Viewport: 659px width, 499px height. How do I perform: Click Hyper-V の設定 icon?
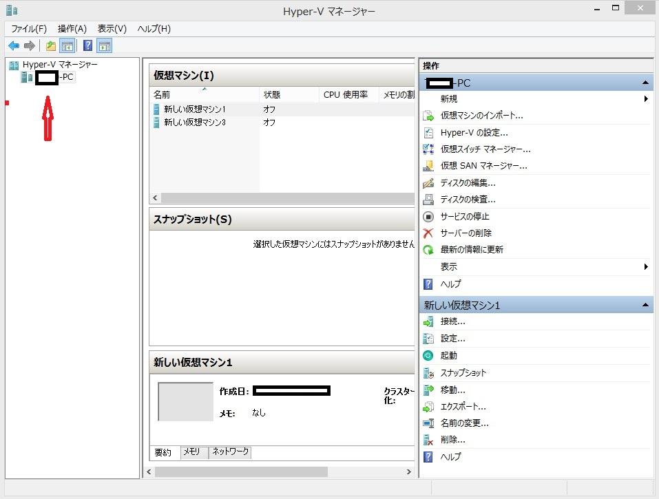coord(428,133)
